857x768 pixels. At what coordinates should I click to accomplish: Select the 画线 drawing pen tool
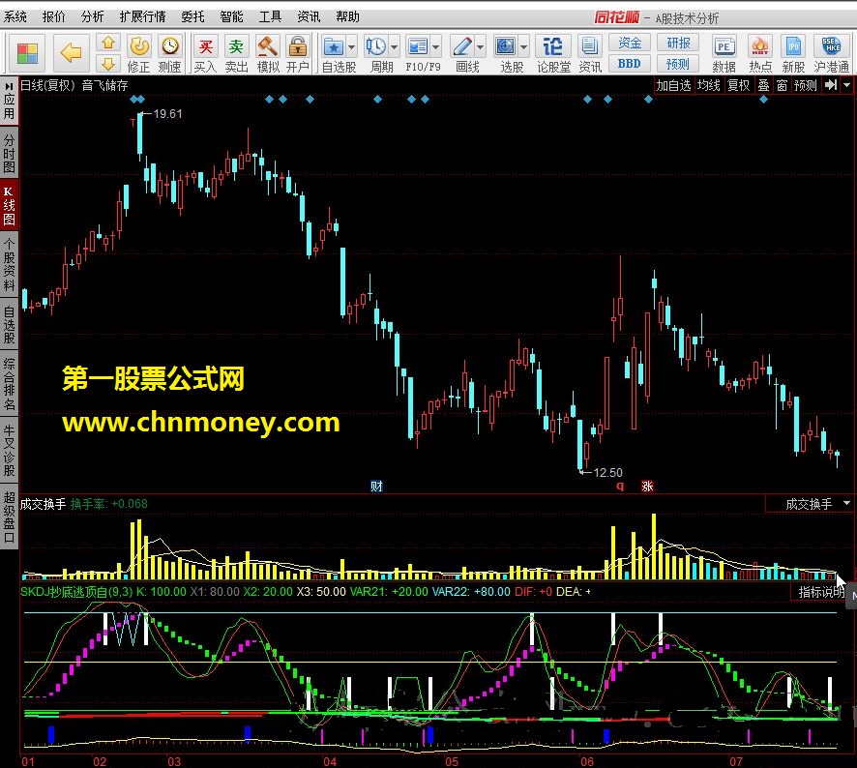(x=462, y=46)
